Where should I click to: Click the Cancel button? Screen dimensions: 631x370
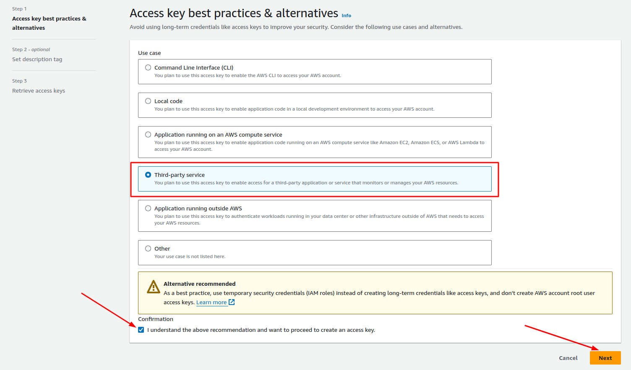(568, 358)
